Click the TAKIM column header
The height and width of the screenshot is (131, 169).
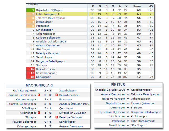pos(33,4)
